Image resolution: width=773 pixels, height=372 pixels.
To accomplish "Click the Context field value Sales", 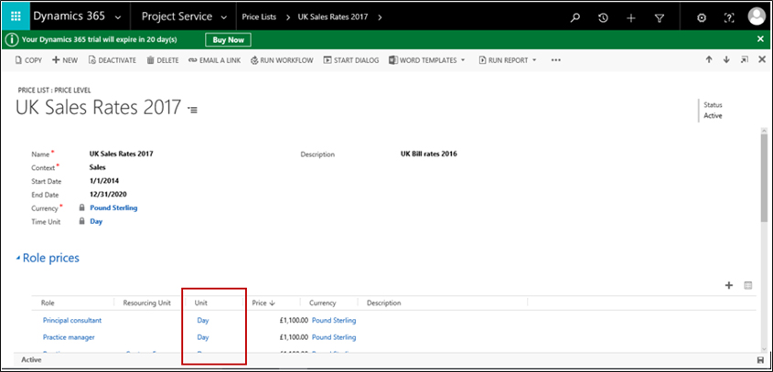I will (97, 167).
